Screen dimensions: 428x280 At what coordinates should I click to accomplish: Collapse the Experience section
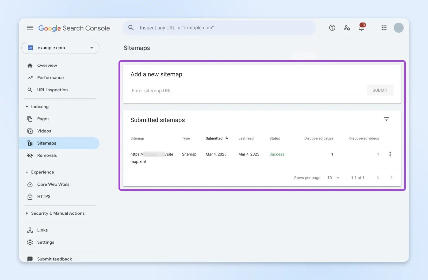(x=27, y=172)
